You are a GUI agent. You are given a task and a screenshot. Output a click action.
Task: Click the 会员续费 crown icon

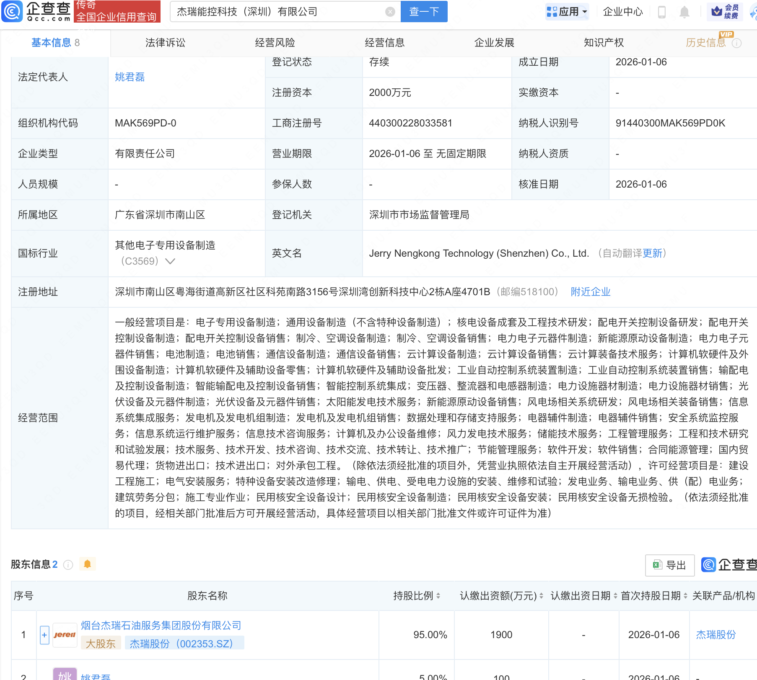tap(717, 11)
